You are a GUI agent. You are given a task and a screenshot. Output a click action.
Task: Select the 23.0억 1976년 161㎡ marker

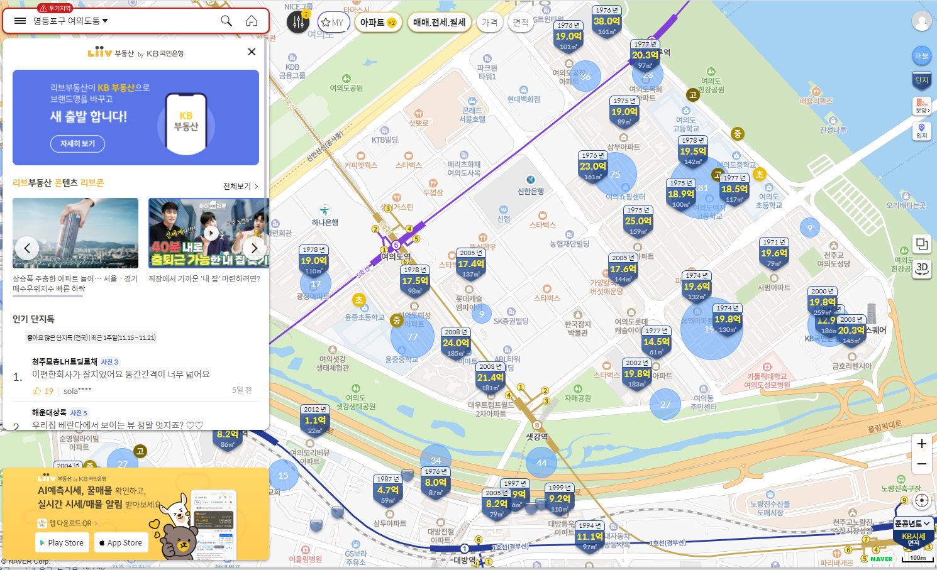click(x=593, y=166)
